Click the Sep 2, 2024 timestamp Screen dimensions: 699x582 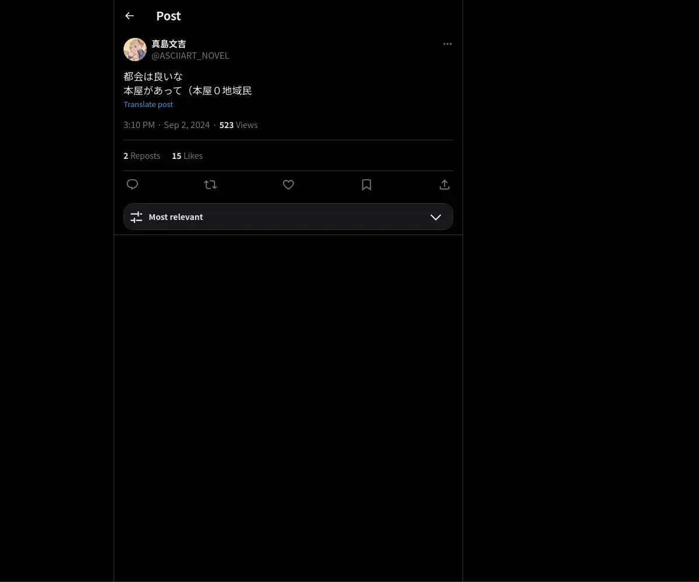pyautogui.click(x=186, y=125)
